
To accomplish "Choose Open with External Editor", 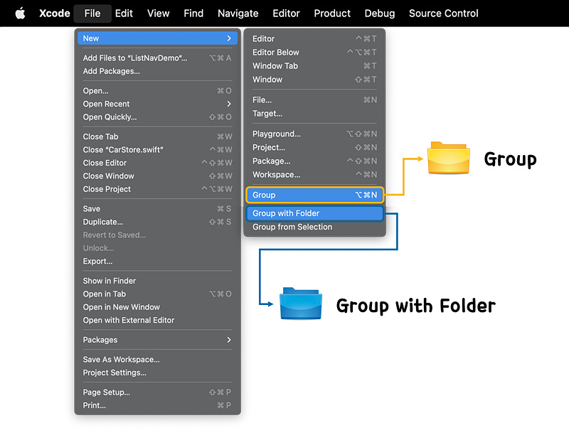I will (x=157, y=320).
